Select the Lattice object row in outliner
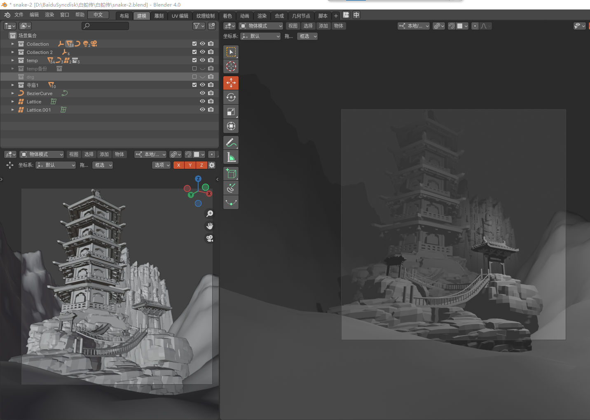 click(109, 102)
